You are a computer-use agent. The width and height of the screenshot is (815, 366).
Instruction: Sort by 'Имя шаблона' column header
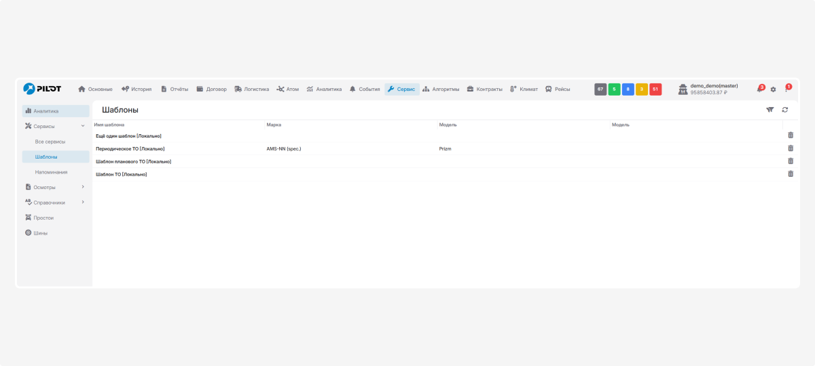pos(109,125)
